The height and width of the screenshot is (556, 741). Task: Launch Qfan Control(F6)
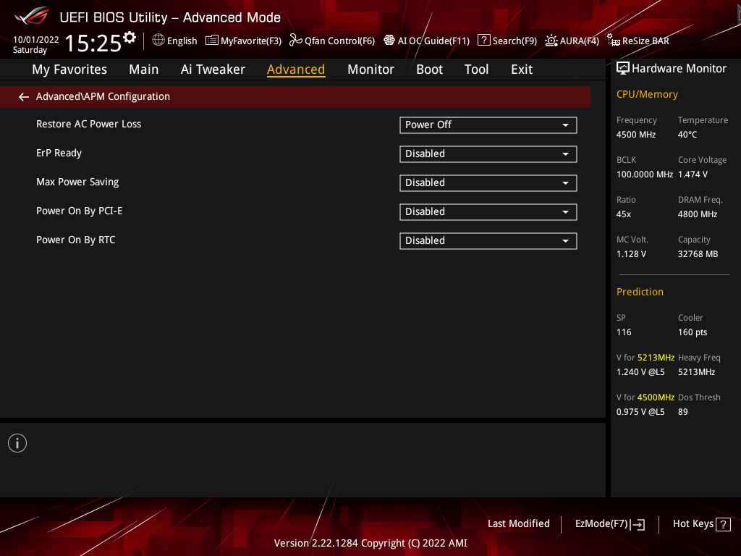click(x=332, y=41)
